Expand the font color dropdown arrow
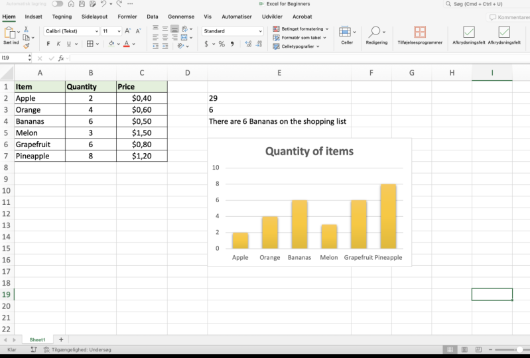The height and width of the screenshot is (358, 530). point(134,44)
